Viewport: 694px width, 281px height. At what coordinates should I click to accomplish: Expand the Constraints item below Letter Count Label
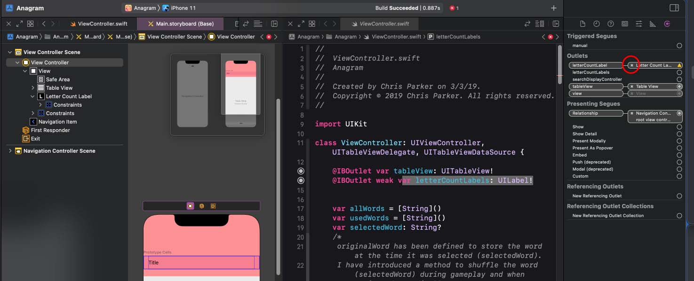pos(32,113)
